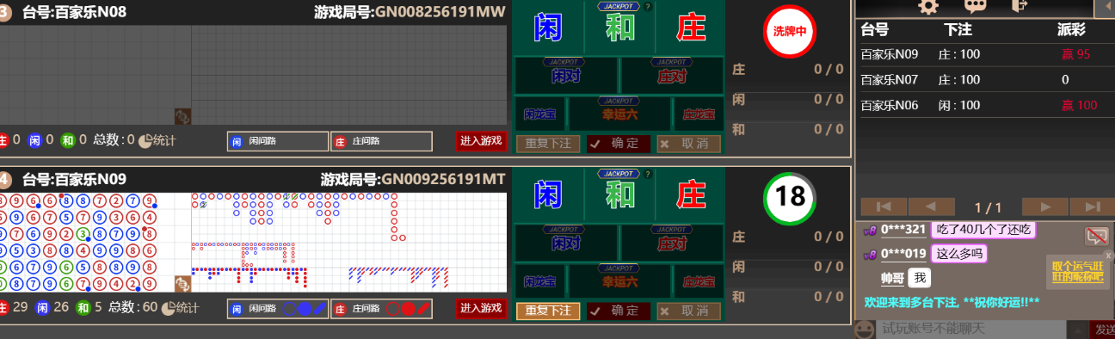Click 重复下注 at table N09

pos(548,311)
